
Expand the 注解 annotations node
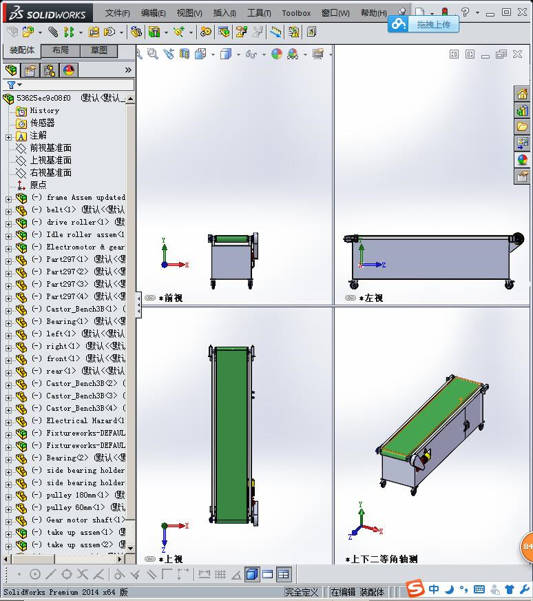(9, 137)
